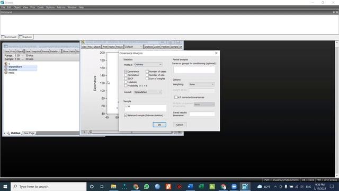Screen dimensions: 339x191
Task: Enable d.f. corrected covariances checkbox
Action: point(176,97)
